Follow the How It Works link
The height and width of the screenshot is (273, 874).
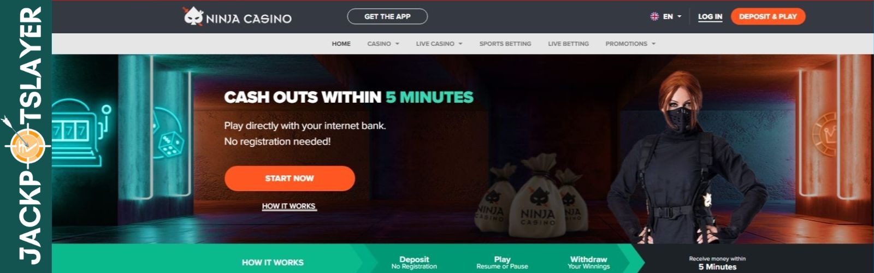(289, 206)
